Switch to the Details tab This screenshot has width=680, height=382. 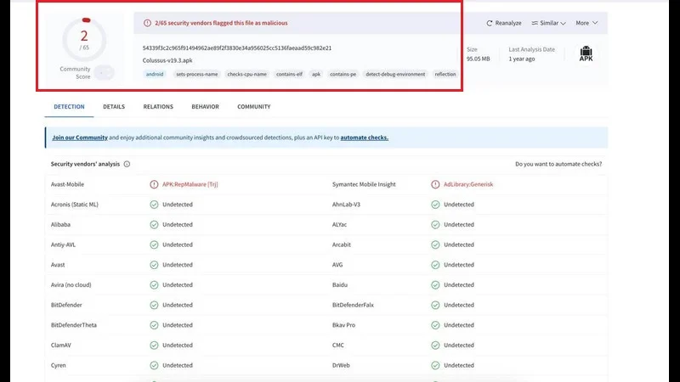[114, 107]
